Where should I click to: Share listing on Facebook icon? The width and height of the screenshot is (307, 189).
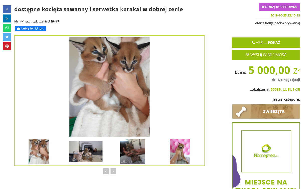coord(7,9)
